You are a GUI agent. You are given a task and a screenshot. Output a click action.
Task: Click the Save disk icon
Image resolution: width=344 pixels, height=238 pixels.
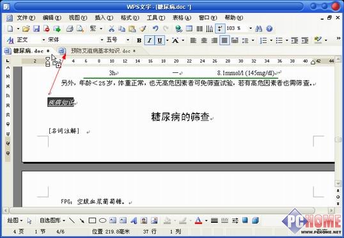pyautogui.click(x=36, y=29)
